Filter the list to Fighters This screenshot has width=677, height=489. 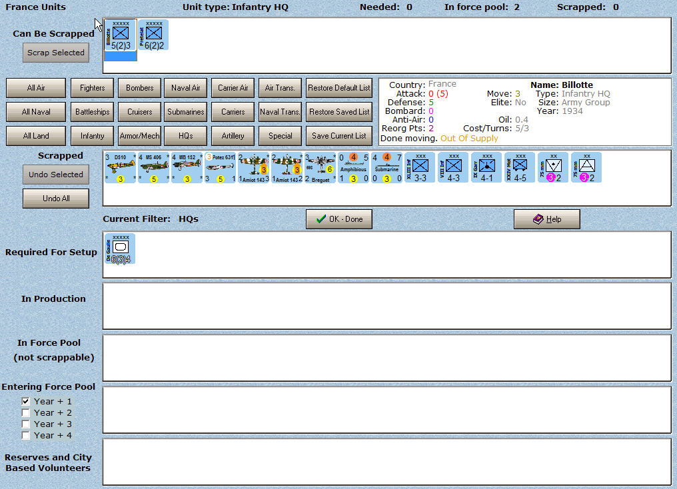(x=92, y=88)
